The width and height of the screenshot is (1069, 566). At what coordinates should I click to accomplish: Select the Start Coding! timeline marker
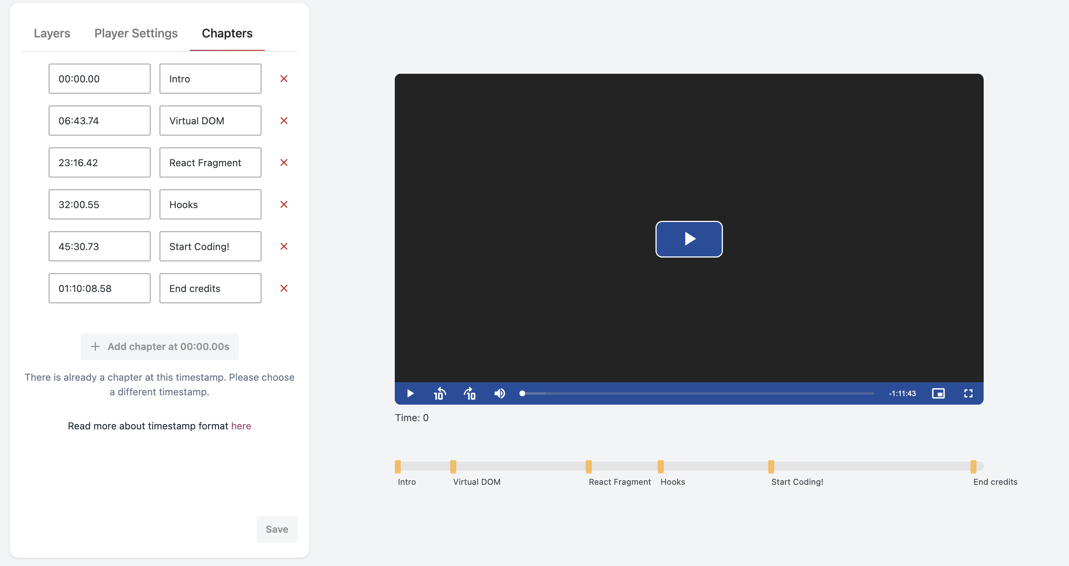pyautogui.click(x=771, y=466)
